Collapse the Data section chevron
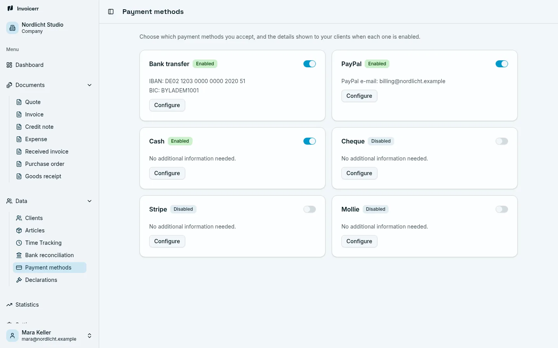This screenshot has height=348, width=558. click(90, 201)
